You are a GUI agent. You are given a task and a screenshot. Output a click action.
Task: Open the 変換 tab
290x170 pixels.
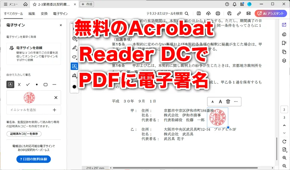pyautogui.click(x=44, y=14)
